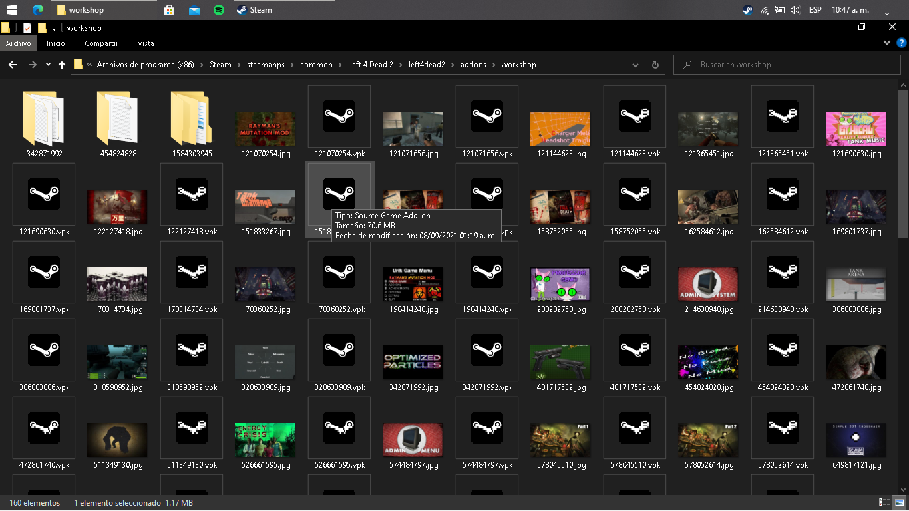
Task: Go up one folder level arrow
Action: (62, 65)
